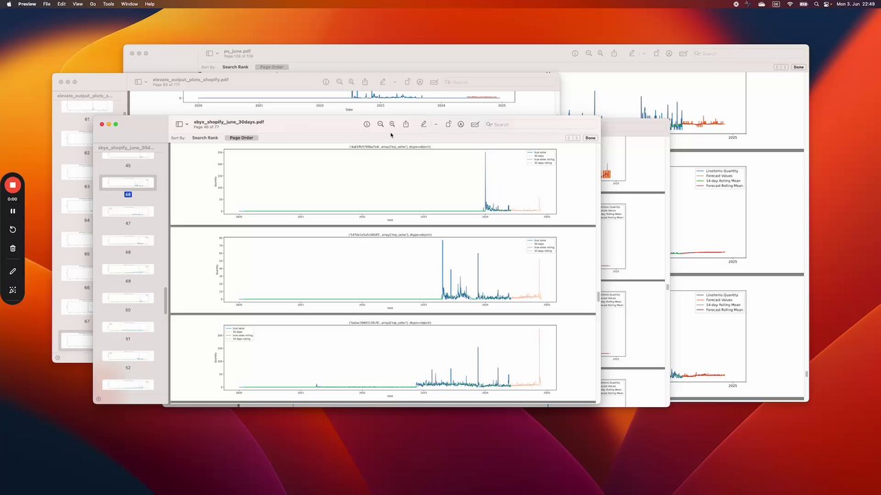Viewport: 881px width, 495px height.
Task: Open the Go menu
Action: click(x=93, y=4)
